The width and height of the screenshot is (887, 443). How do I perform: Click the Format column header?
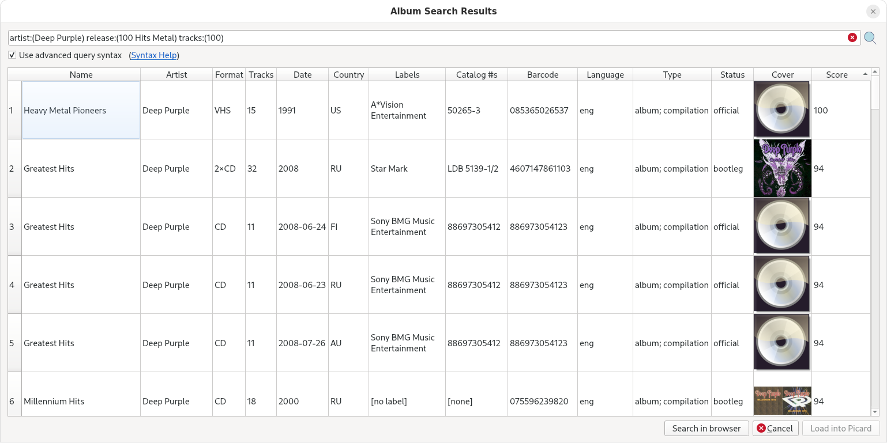click(x=229, y=74)
